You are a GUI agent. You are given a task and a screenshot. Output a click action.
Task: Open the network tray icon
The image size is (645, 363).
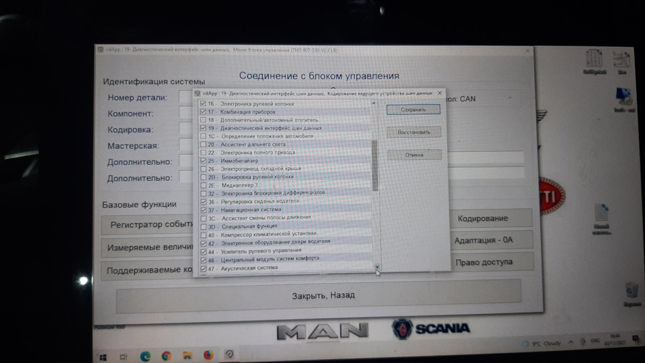583,341
